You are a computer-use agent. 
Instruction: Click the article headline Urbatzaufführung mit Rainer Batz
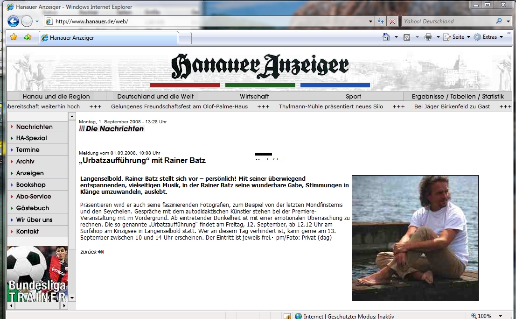(142, 161)
